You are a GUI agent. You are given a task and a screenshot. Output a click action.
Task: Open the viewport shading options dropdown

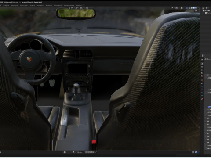coord(198,8)
